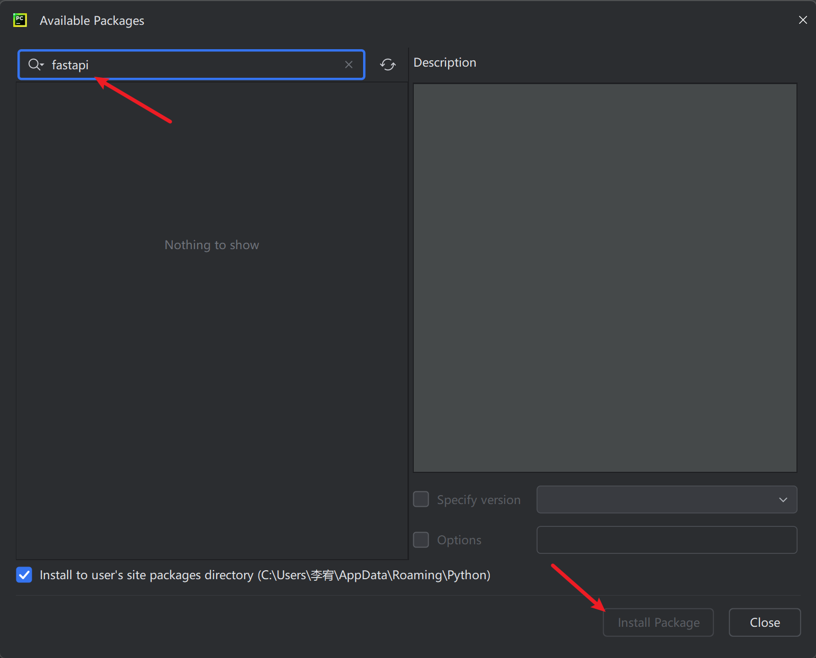Click the package Description panel
The image size is (816, 658).
click(605, 278)
